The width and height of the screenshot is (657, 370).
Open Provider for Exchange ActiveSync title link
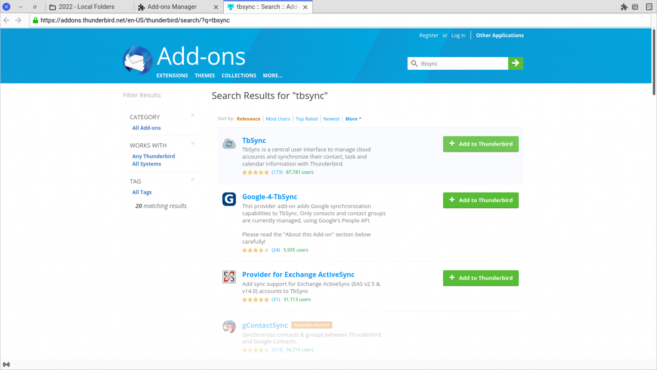click(298, 275)
